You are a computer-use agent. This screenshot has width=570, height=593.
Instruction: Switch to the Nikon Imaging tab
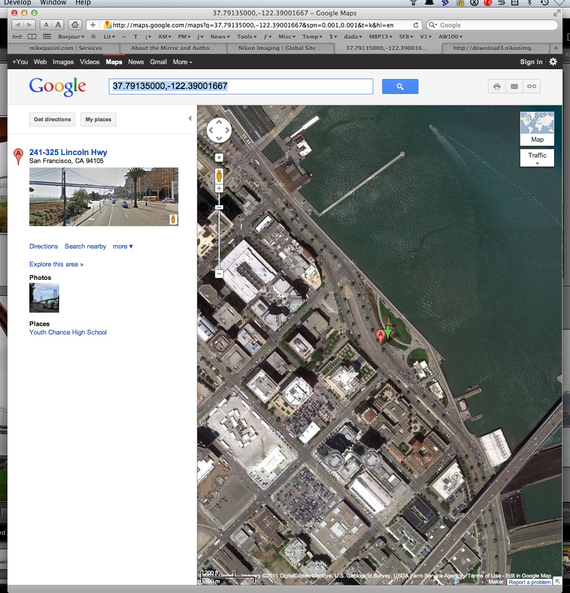click(x=280, y=48)
